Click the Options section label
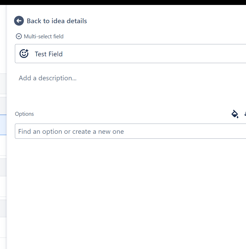Viewport: 246px width, 249px height. click(x=24, y=114)
